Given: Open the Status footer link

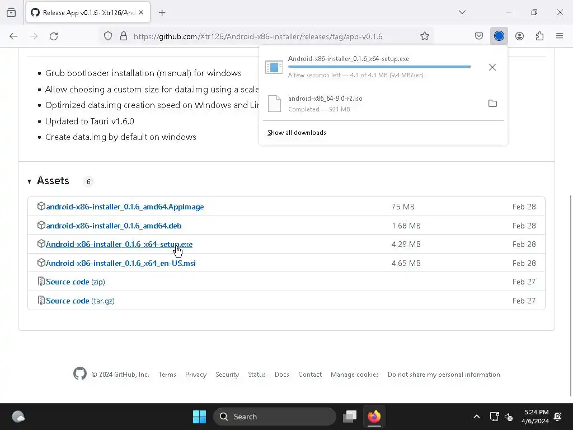Looking at the screenshot, I should [256, 375].
